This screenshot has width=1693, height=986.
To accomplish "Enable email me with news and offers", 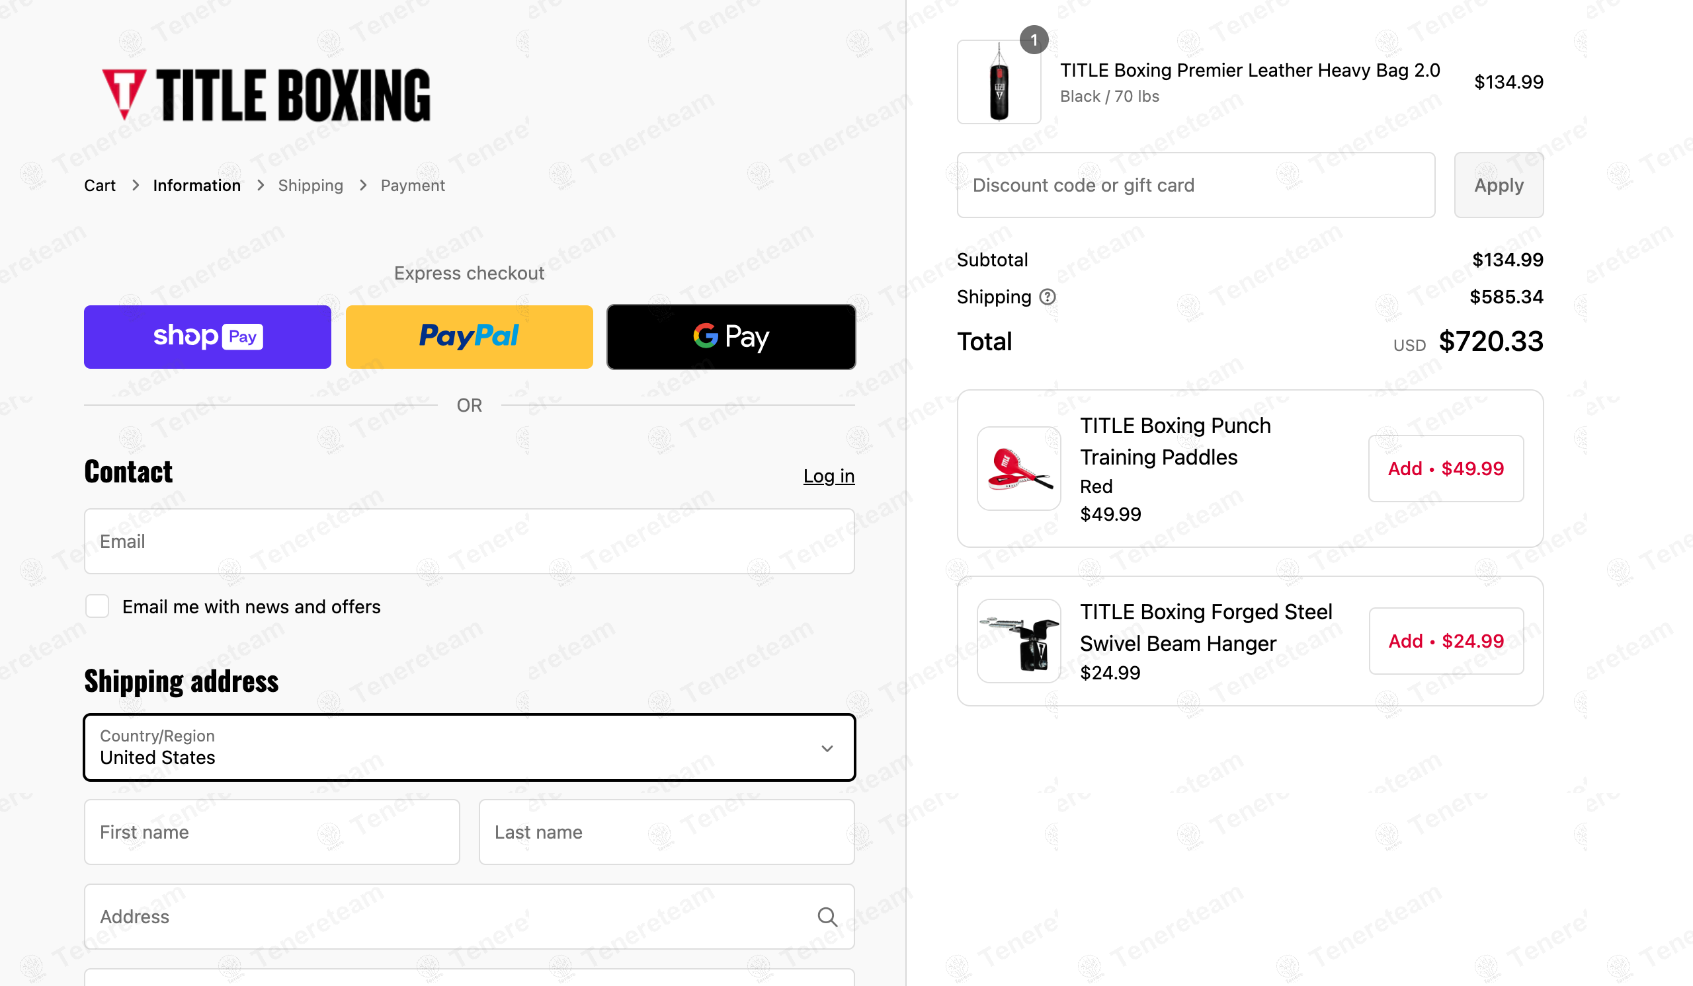I will point(97,606).
